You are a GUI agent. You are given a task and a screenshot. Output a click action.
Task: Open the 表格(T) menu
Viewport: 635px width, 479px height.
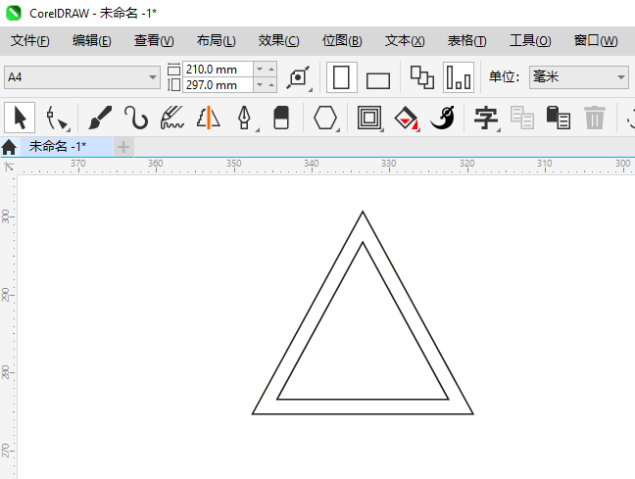point(466,41)
